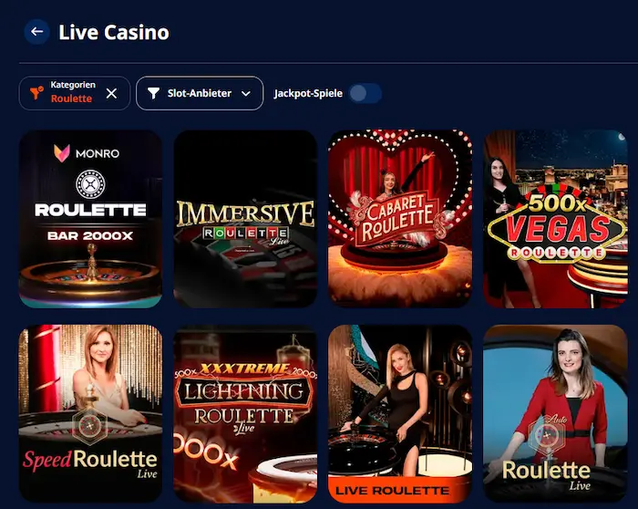Click the back arrow next to Live Casino
The height and width of the screenshot is (509, 638).
pyautogui.click(x=37, y=32)
